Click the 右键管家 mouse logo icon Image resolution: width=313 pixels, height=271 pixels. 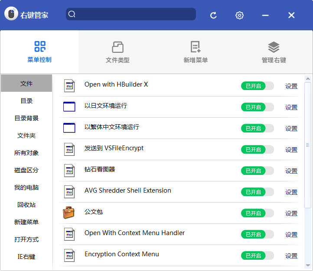11,13
